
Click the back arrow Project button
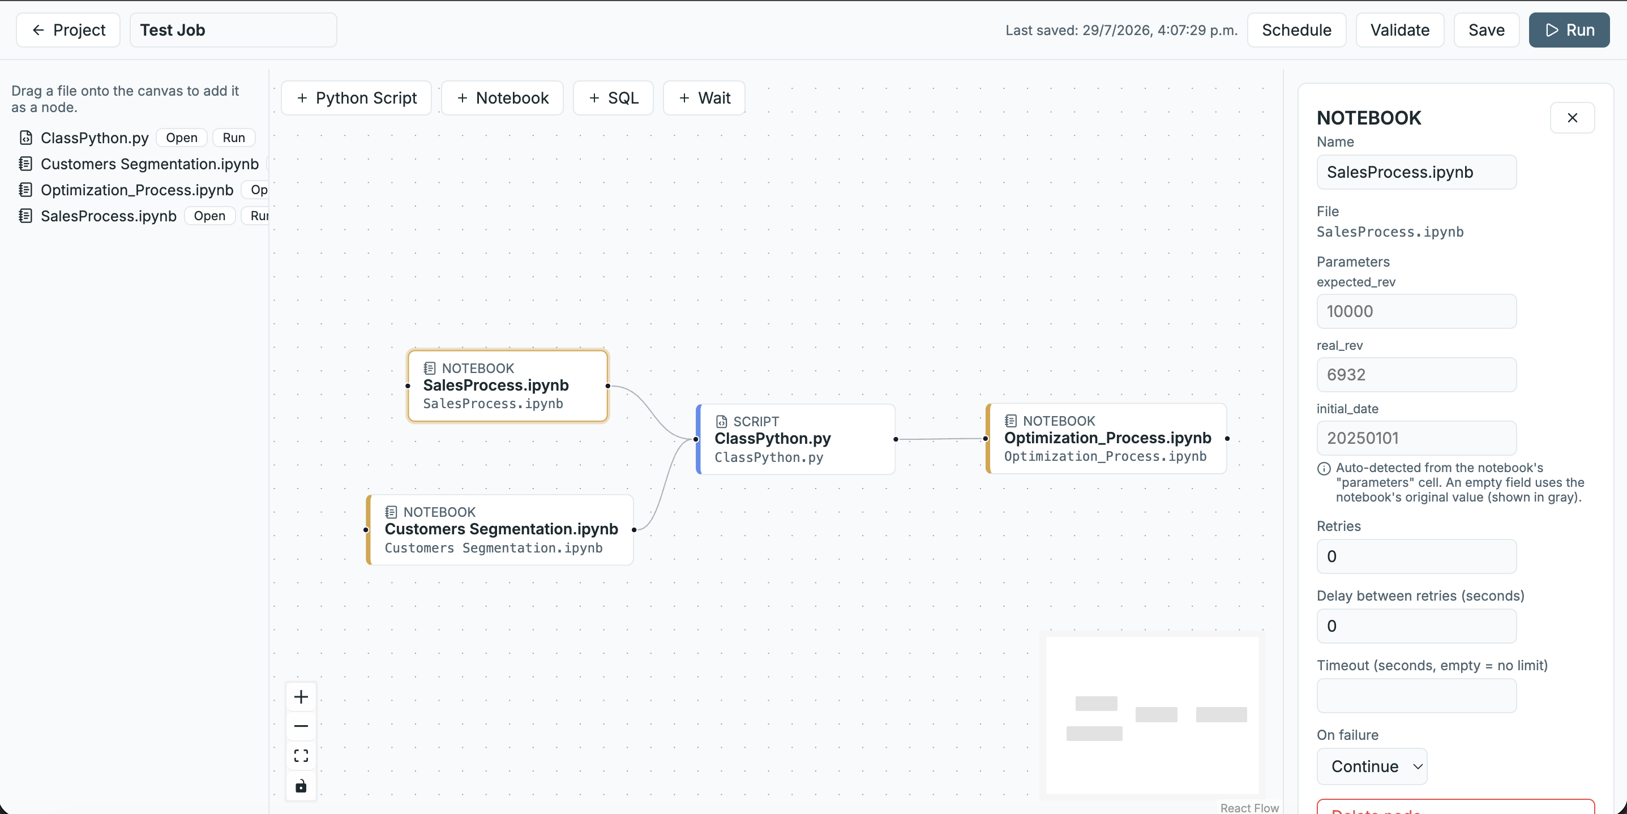click(x=68, y=29)
